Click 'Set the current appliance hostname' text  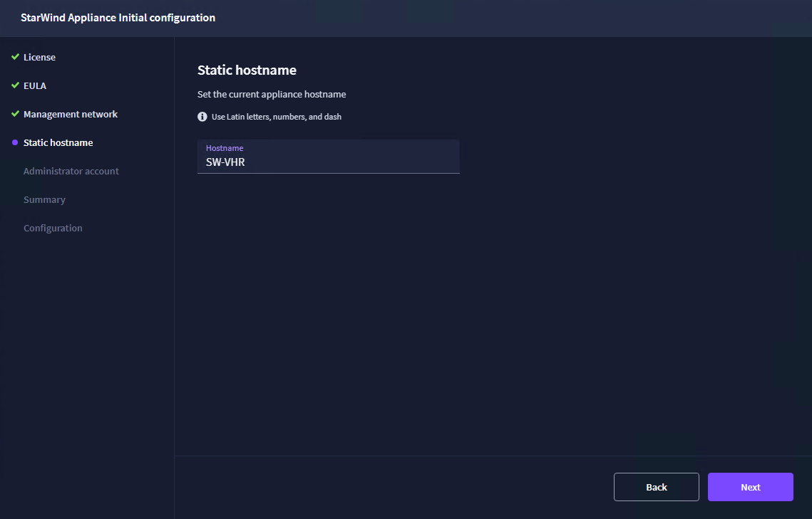(x=272, y=95)
